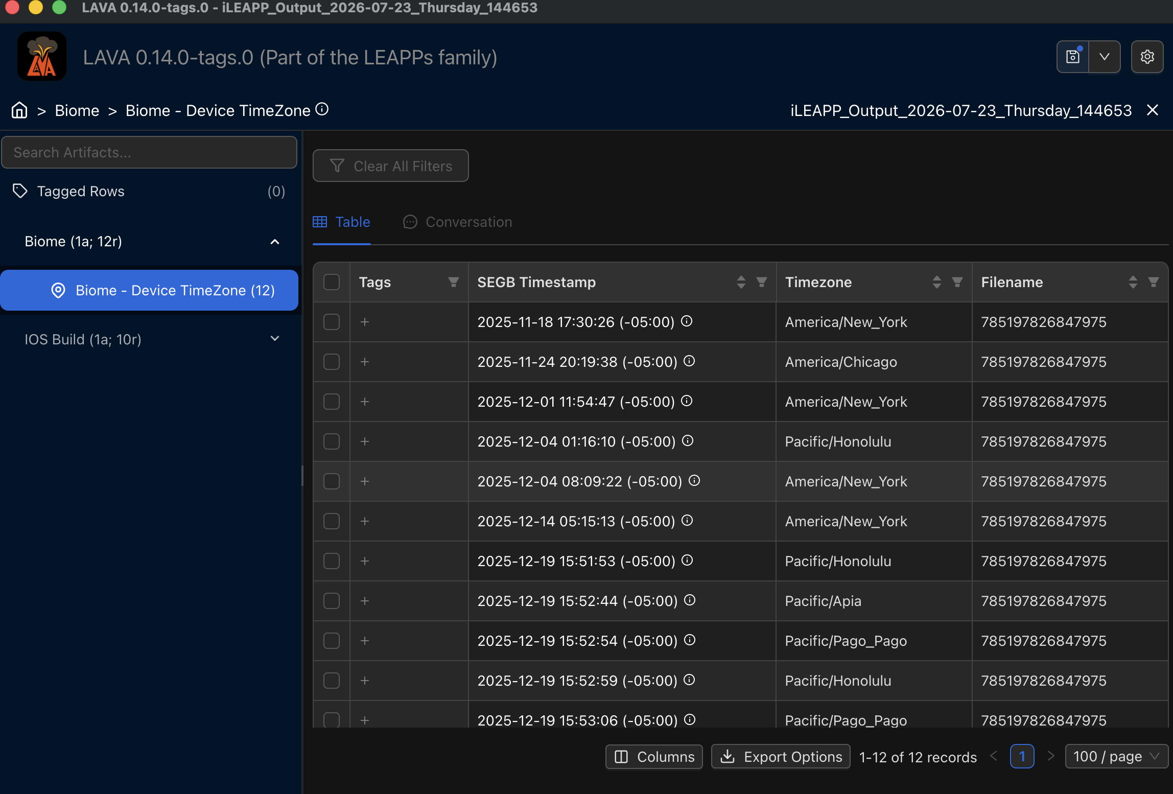Add a tag to the America/Chicago row
This screenshot has width=1173, height=794.
[x=365, y=362]
